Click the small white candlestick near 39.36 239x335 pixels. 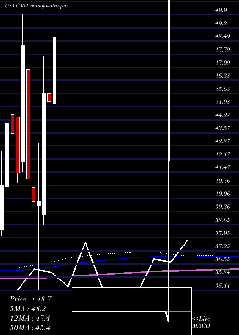click(39, 203)
